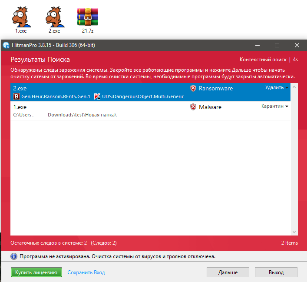Click the Выход button

(276, 272)
